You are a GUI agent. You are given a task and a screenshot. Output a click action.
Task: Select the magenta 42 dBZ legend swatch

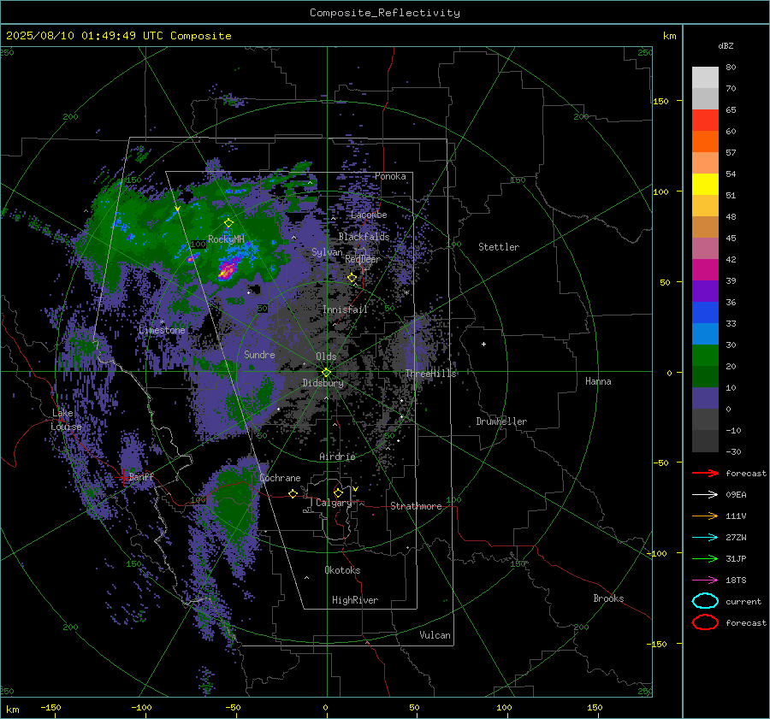pos(705,269)
